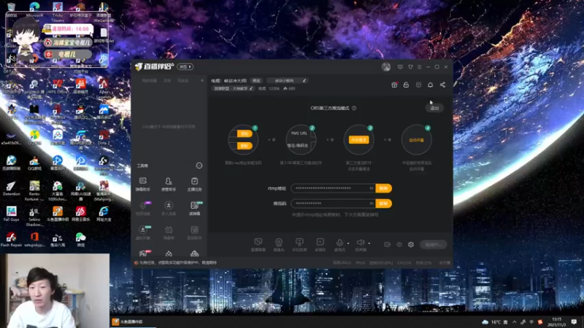
Task: Open the third tool in toolbox row two
Action: click(194, 208)
